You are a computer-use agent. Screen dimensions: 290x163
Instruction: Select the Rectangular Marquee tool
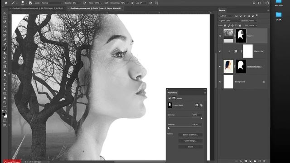5,17
